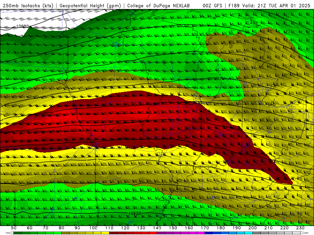Click the 'College of DuPage NEXLAB' label
314x235 pixels.
click(x=159, y=5)
